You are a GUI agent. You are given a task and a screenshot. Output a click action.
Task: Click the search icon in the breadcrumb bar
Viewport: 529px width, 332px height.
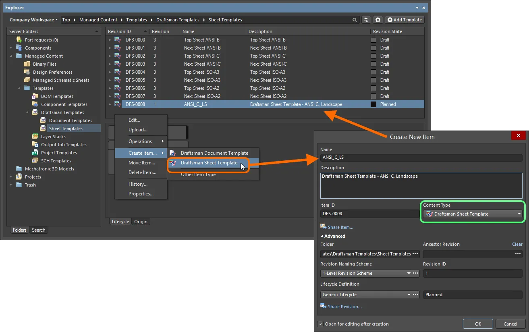[x=355, y=19]
